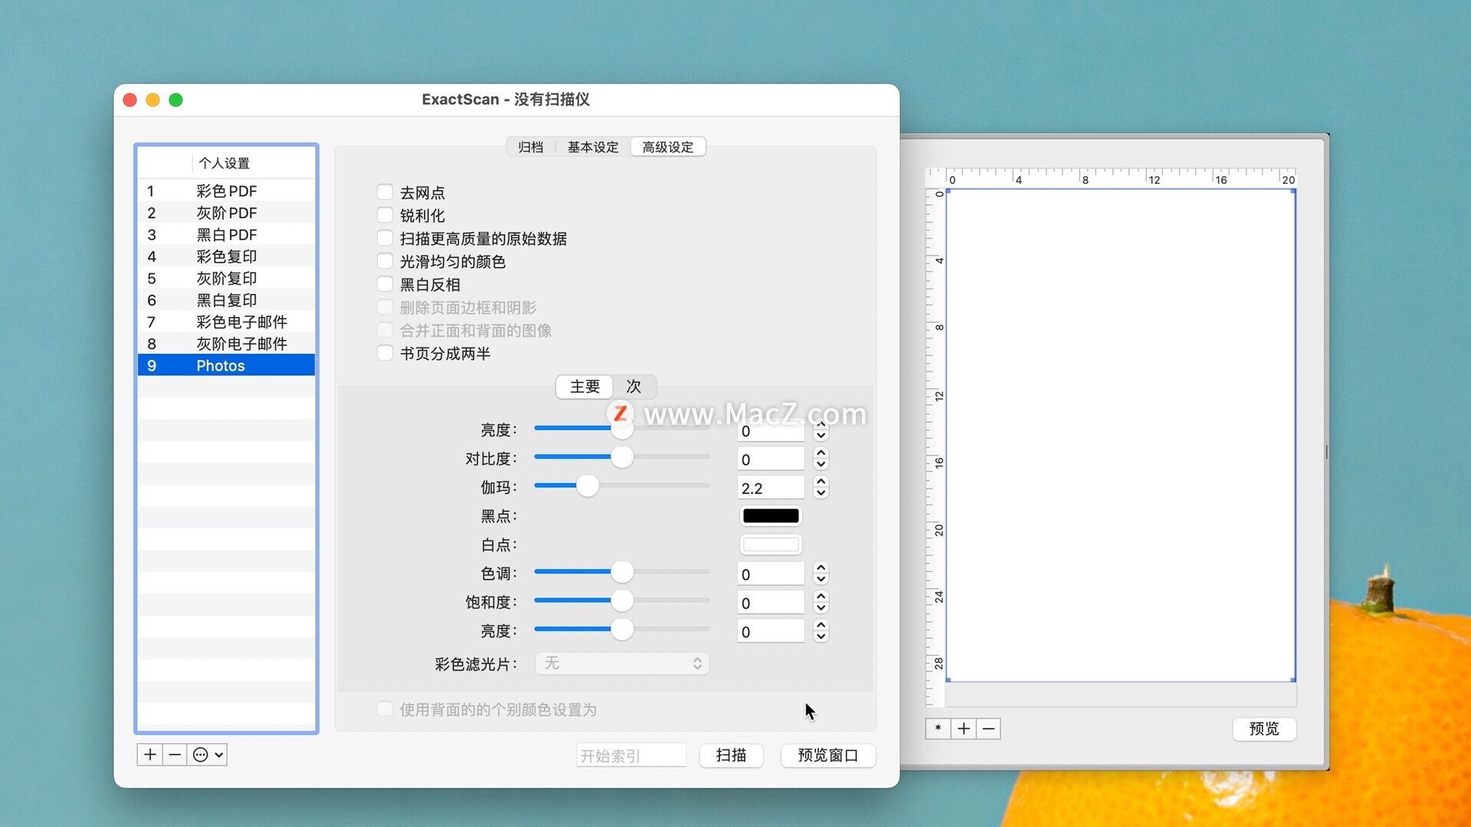This screenshot has height=827, width=1471.
Task: Click the 对比度 slider knob
Action: tap(622, 457)
